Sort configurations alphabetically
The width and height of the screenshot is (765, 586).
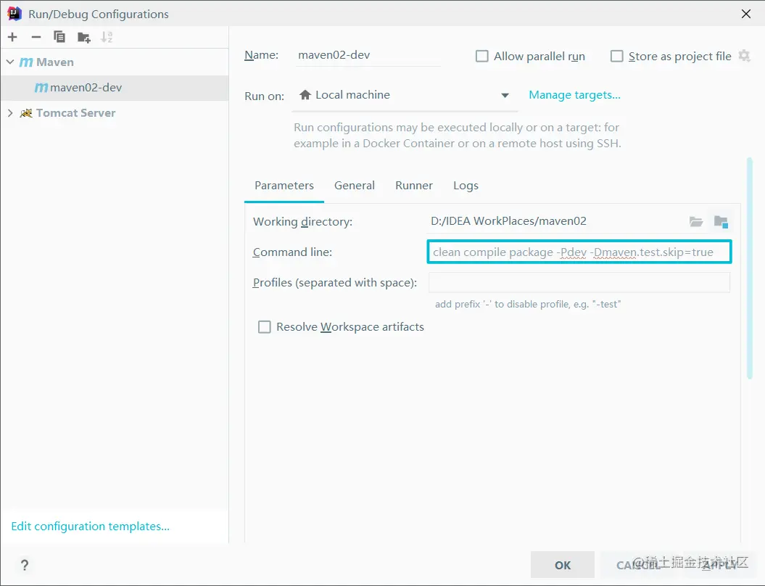click(107, 37)
